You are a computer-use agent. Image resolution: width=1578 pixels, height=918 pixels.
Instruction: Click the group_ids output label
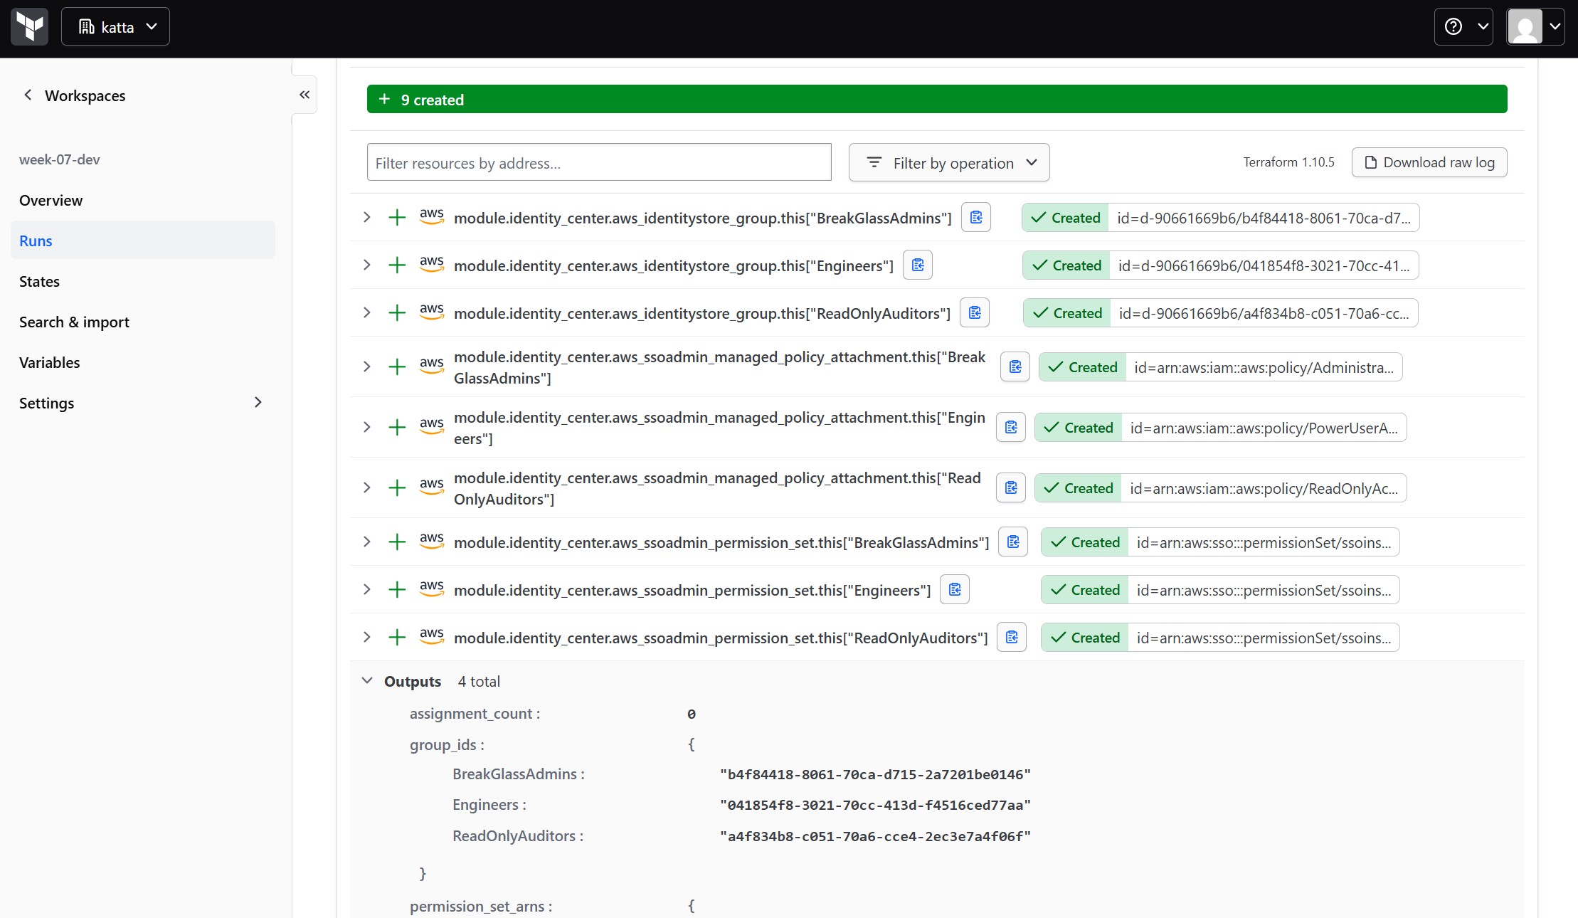pyautogui.click(x=447, y=745)
